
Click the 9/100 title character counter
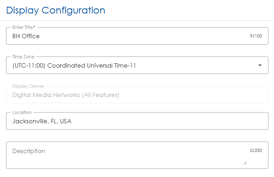256,36
